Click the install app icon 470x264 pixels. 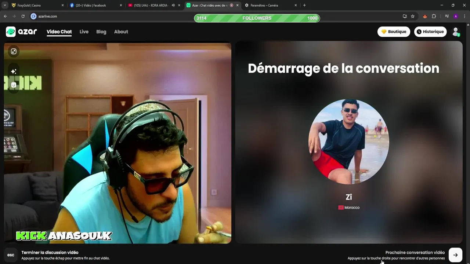click(405, 16)
